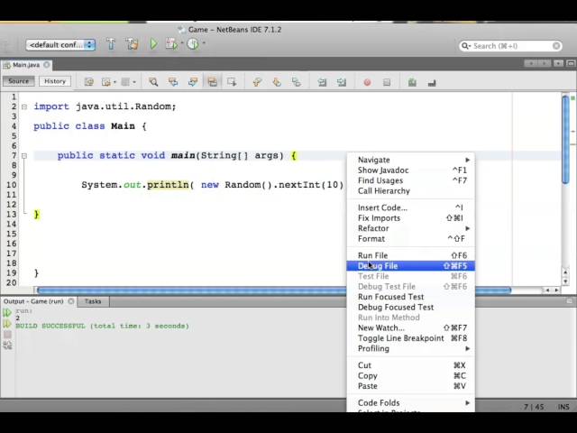This screenshot has height=433, width=577.
Task: Switch to the Source view button
Action: 18,81
